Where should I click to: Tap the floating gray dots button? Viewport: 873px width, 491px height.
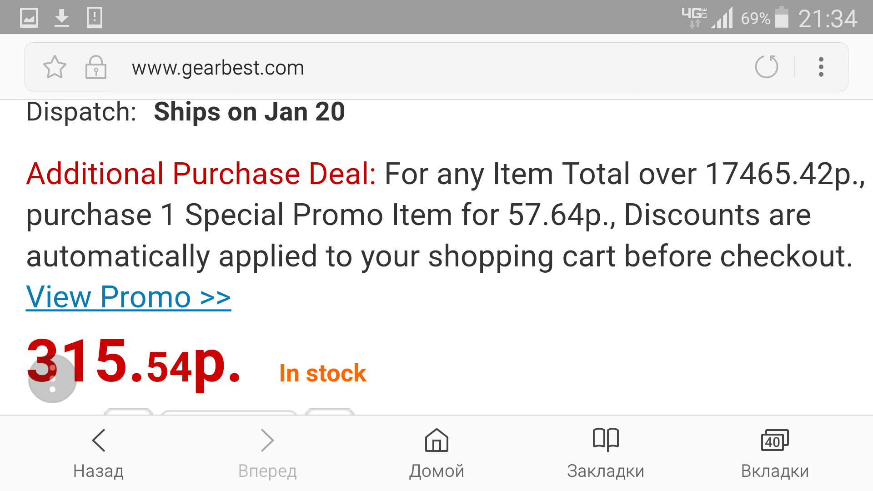coord(52,379)
